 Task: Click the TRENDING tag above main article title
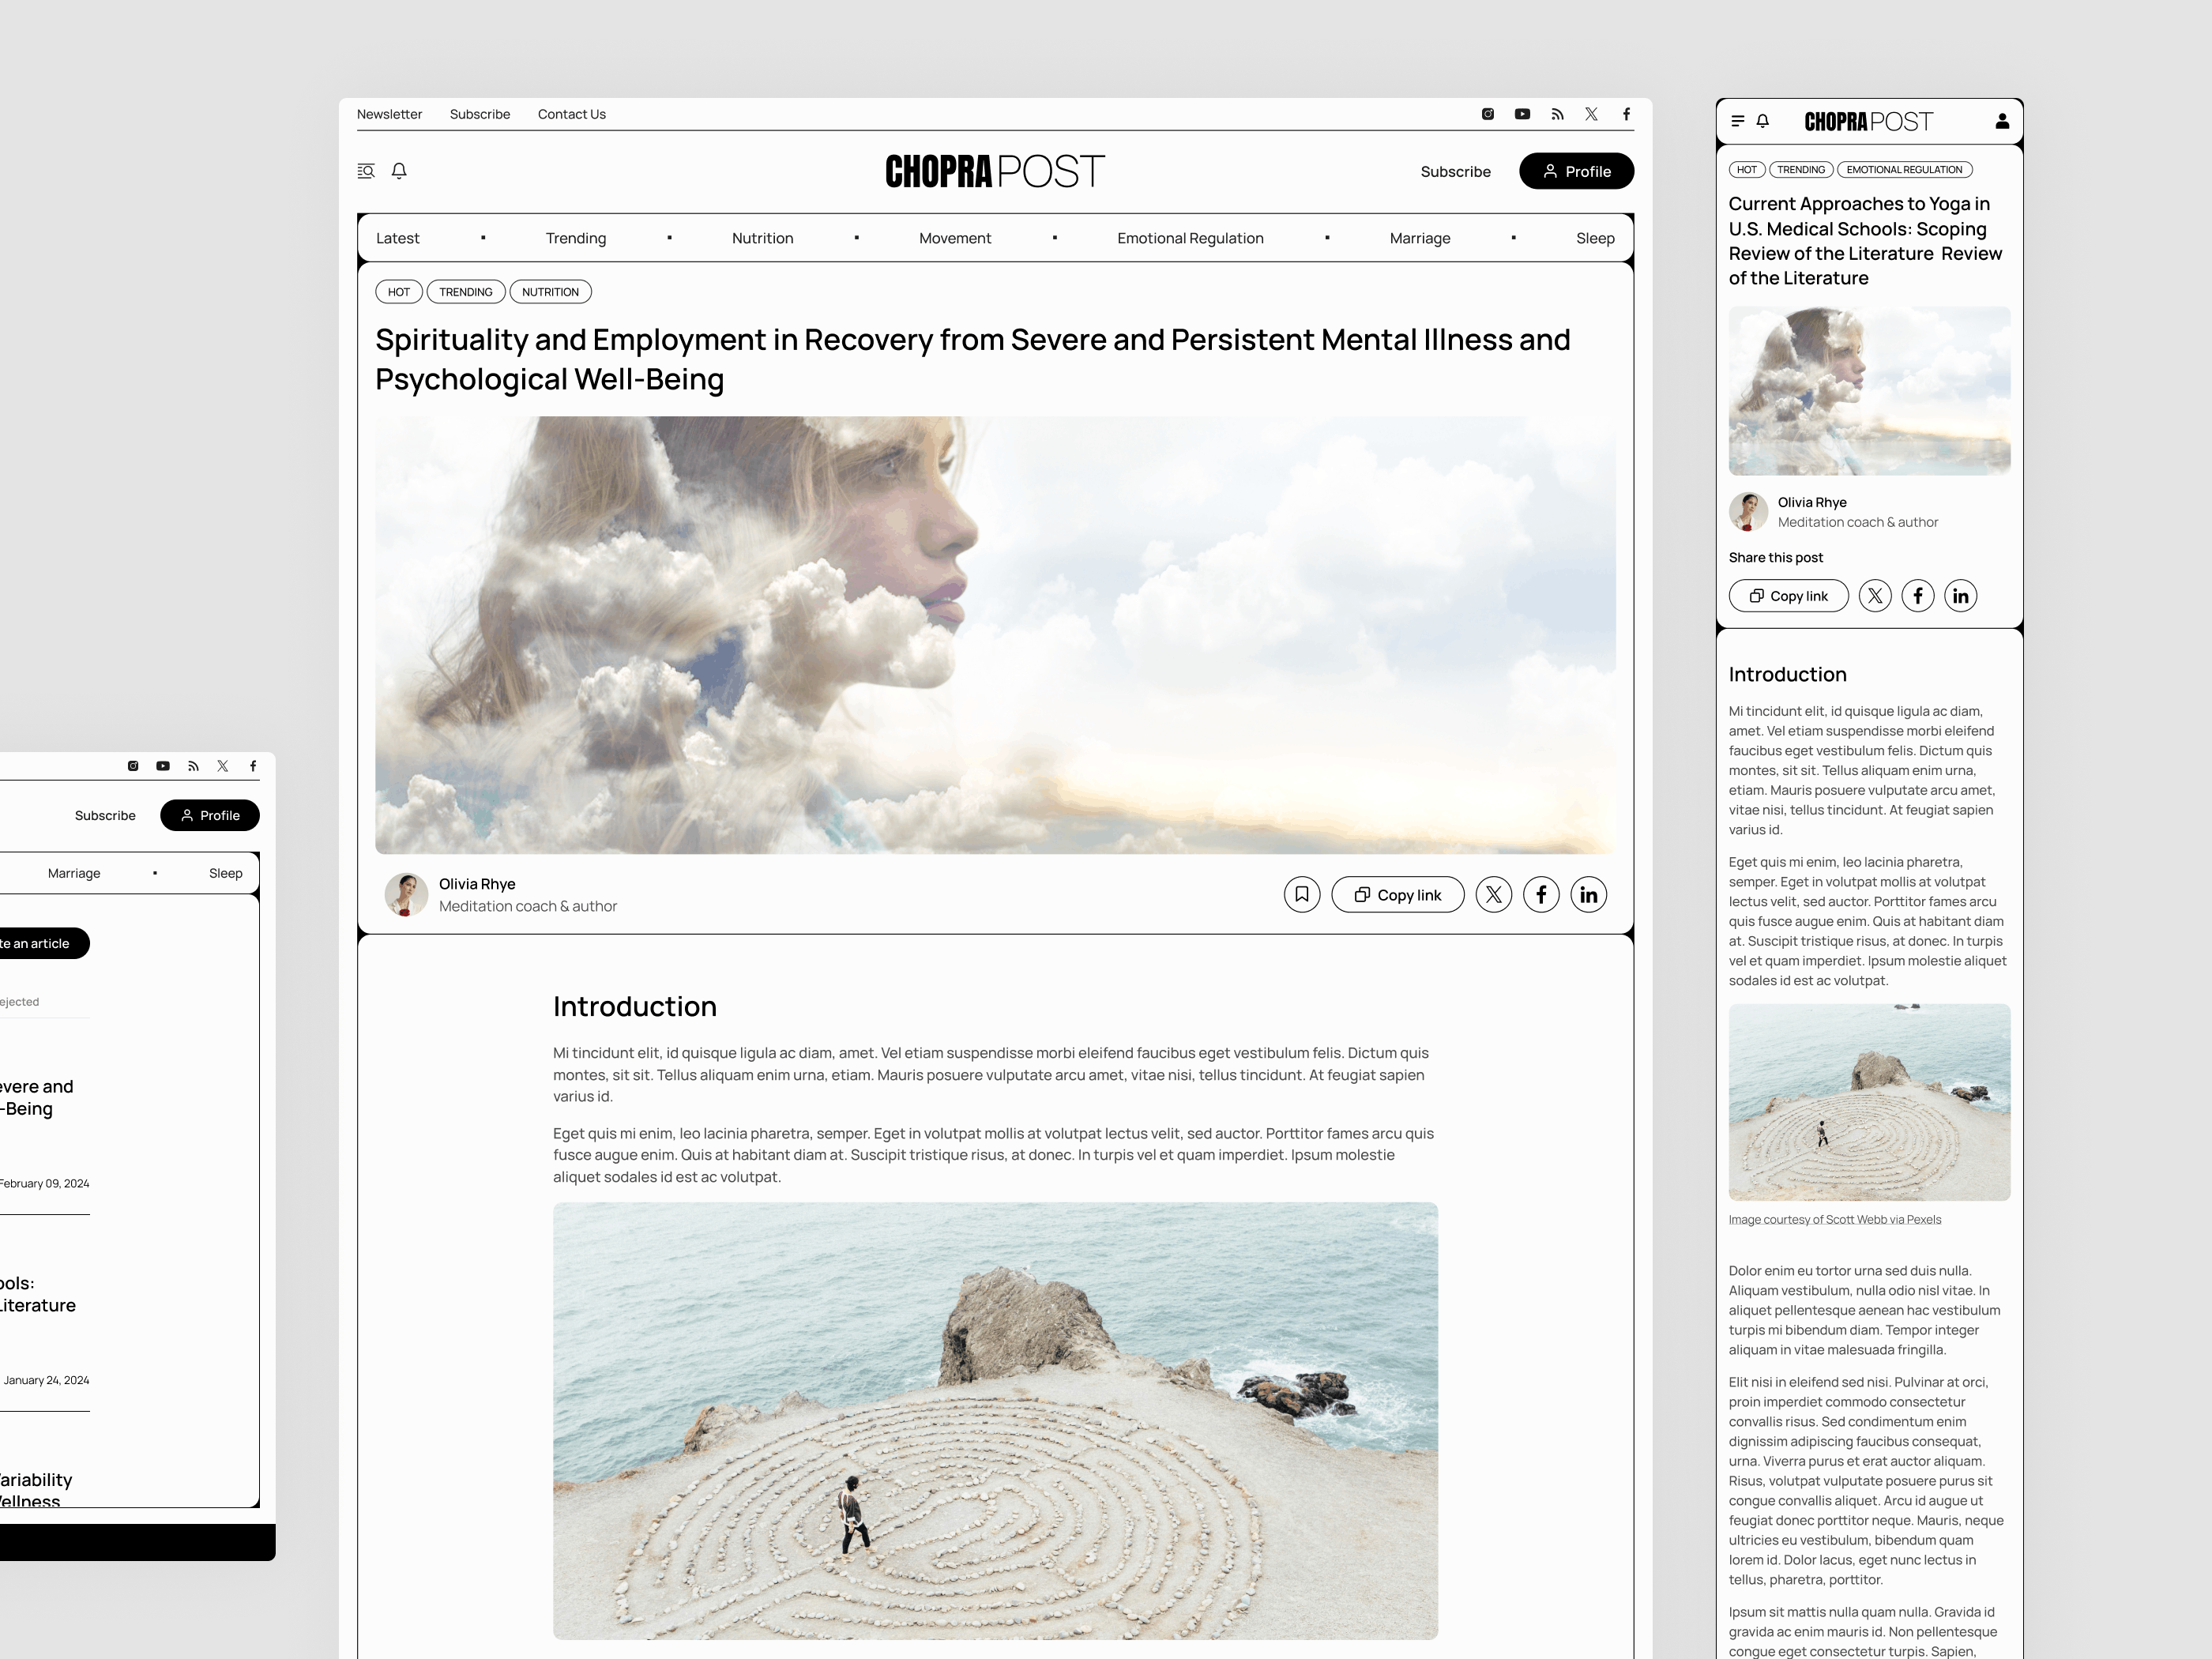[465, 292]
